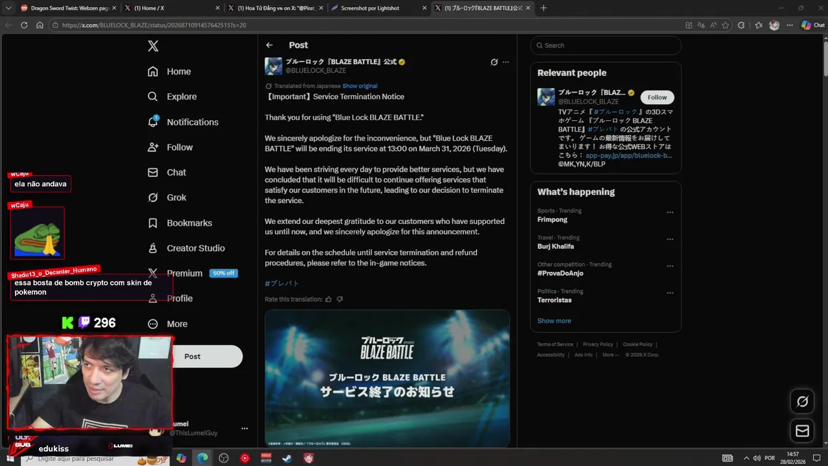Click the service termination notice image

387,378
